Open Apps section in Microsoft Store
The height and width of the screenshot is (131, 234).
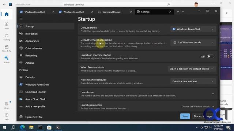(7, 25)
